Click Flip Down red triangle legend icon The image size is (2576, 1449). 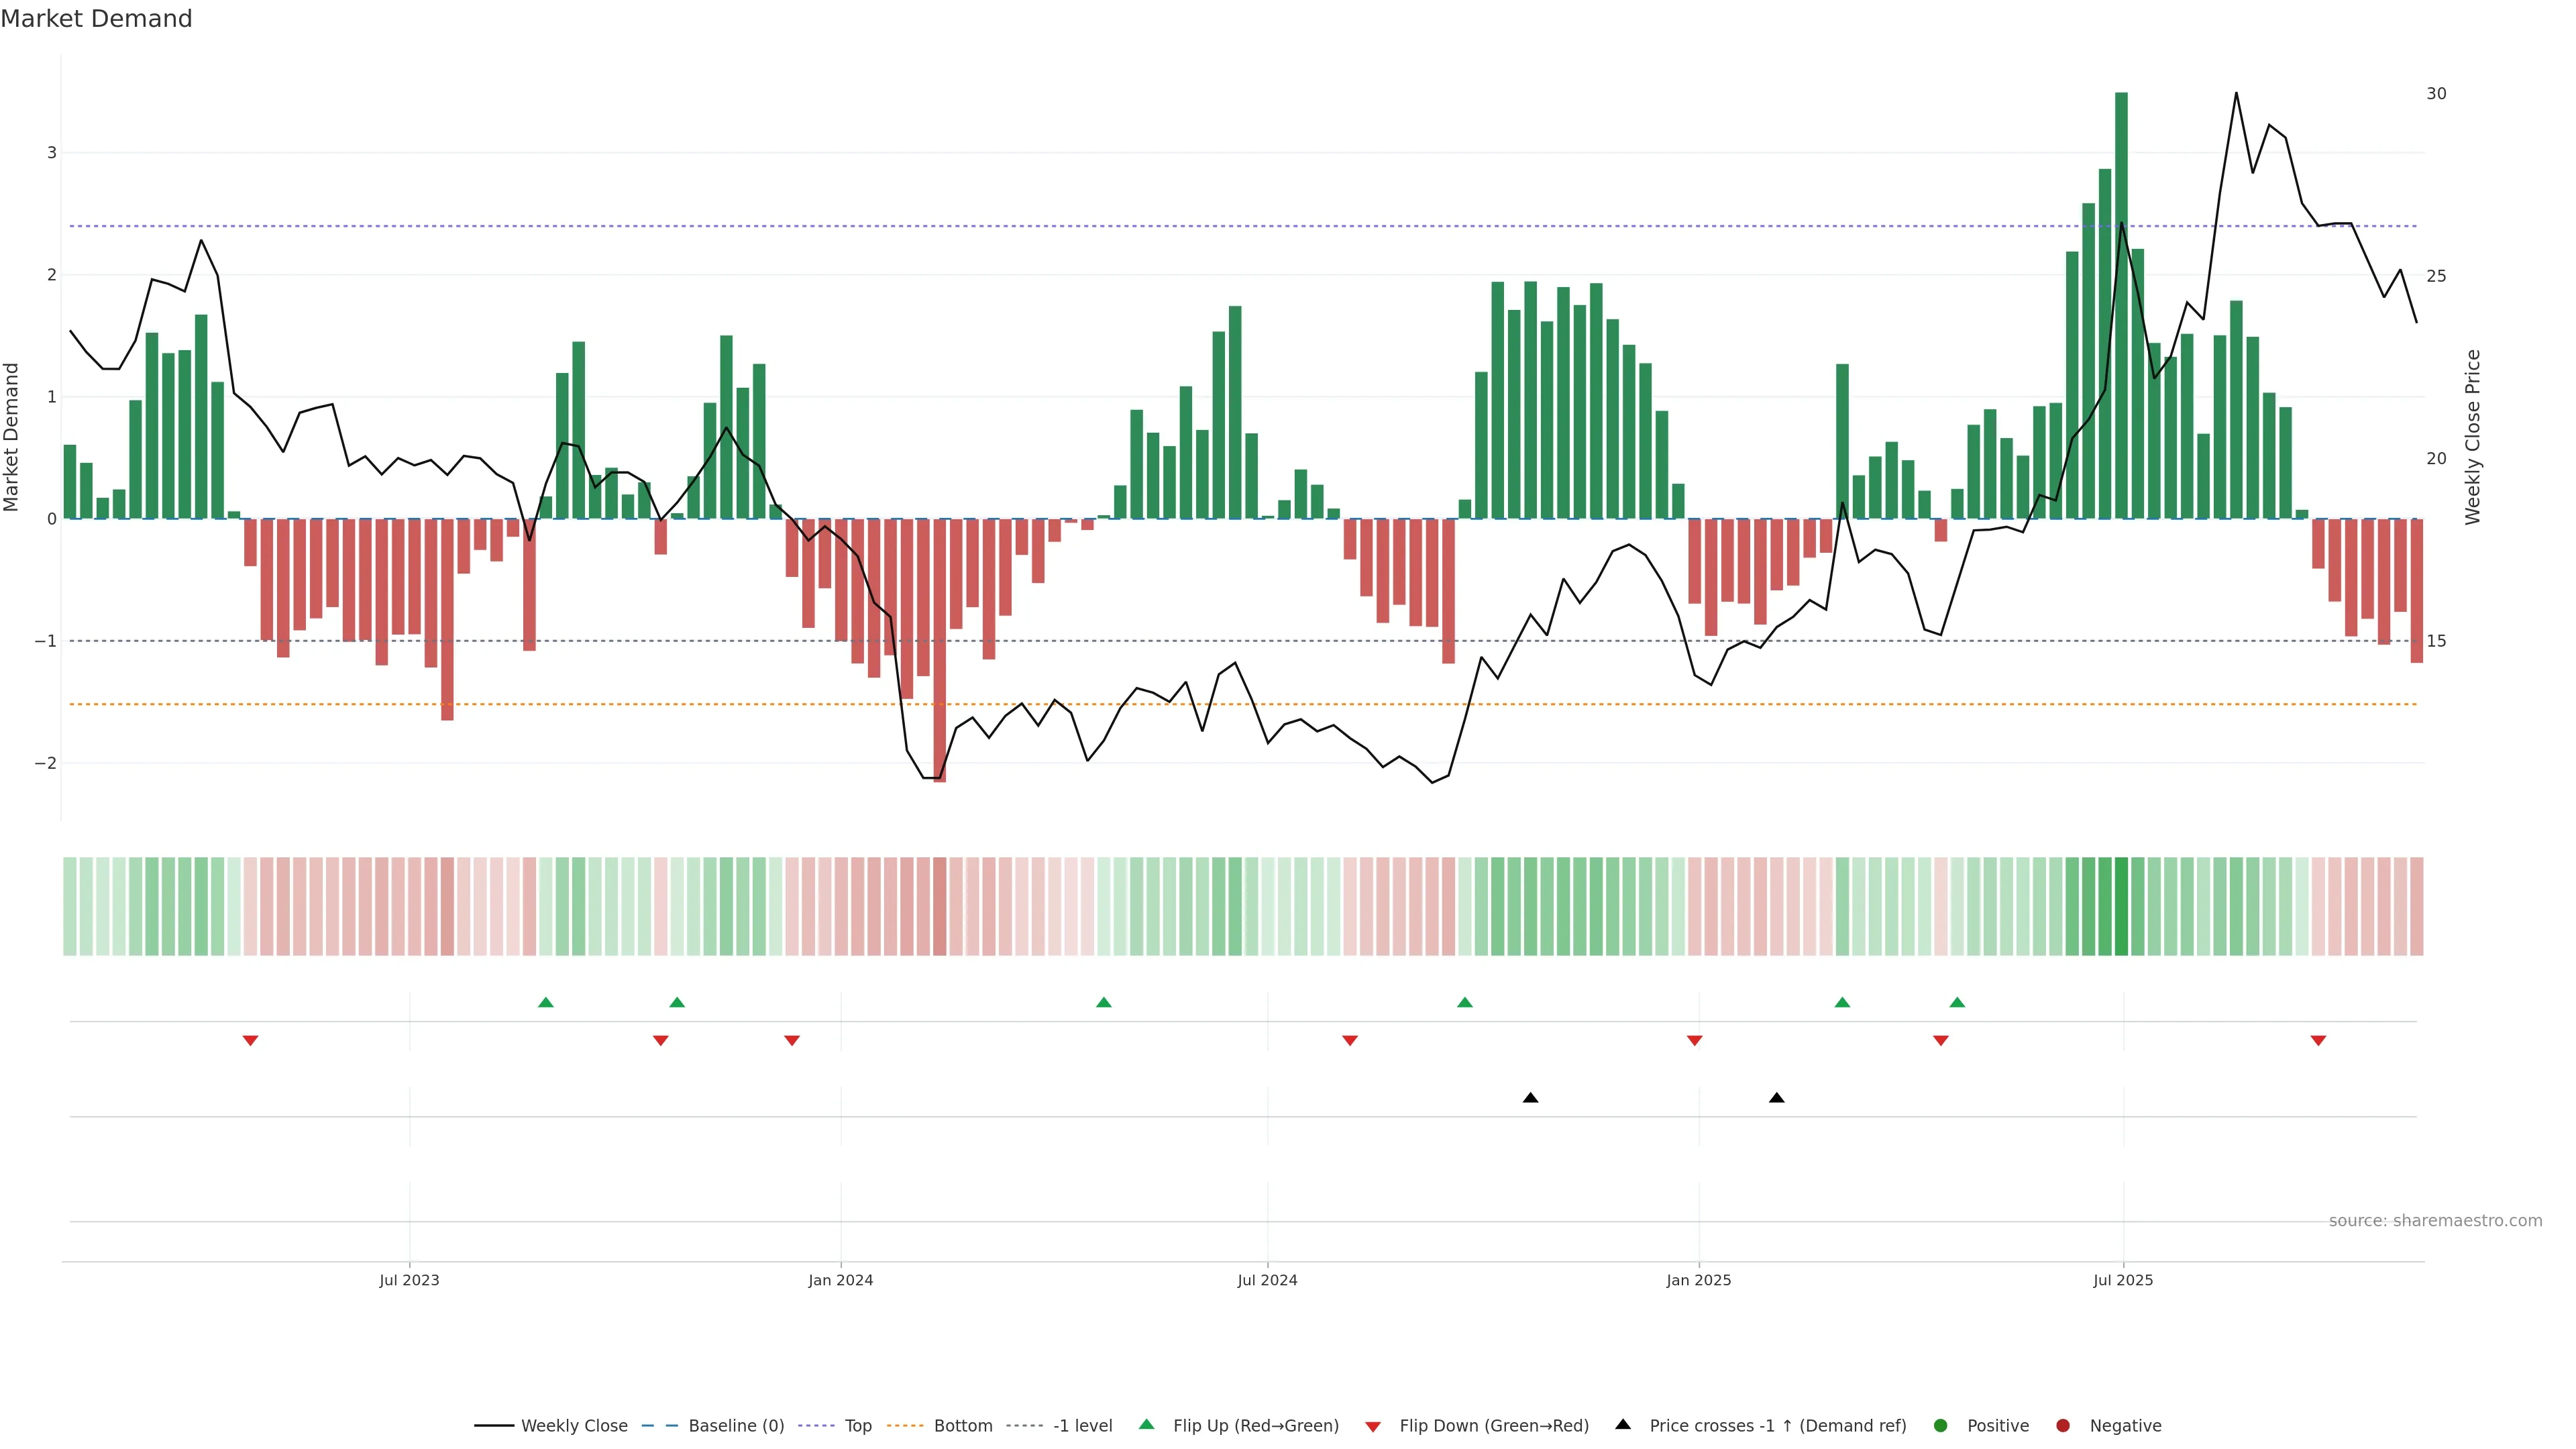[x=1373, y=1427]
